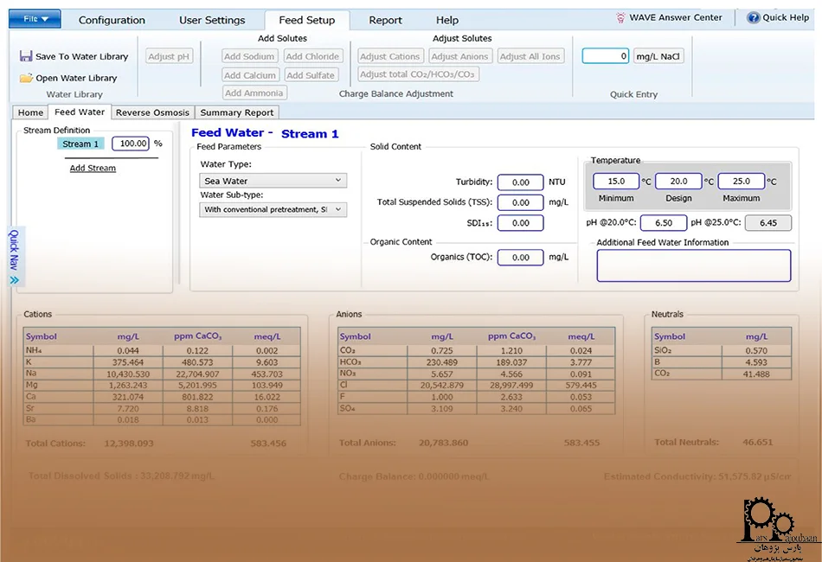The height and width of the screenshot is (562, 822).
Task: Click the Add Sodium button
Action: [249, 56]
